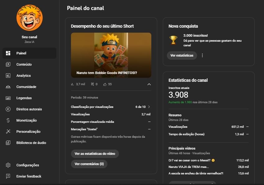Image resolution: width=264 pixels, height=185 pixels.
Task: Expand Classificação por visualizações arrow
Action: click(149, 107)
